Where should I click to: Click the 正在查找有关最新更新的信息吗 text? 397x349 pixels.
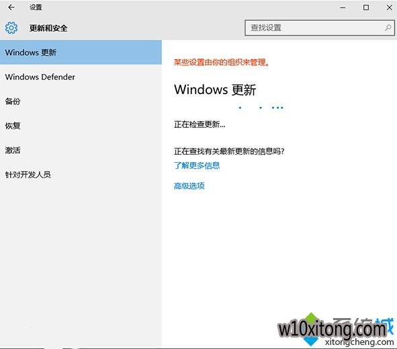point(229,151)
